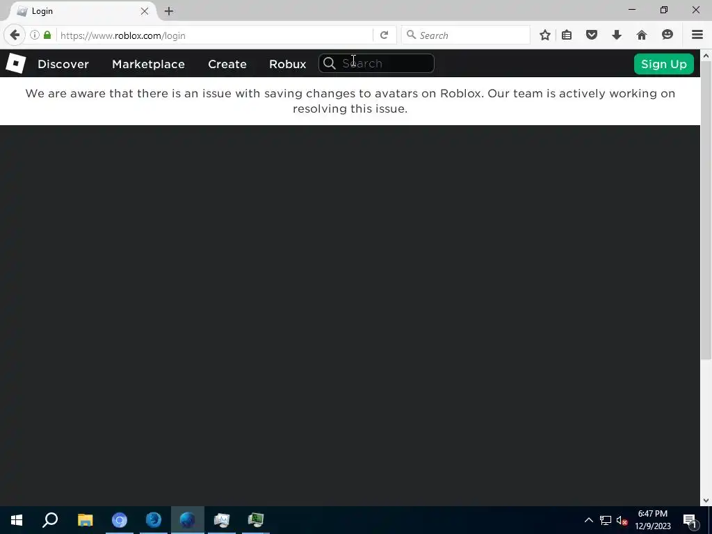712x534 pixels.
Task: Open the Discover page
Action: (63, 64)
